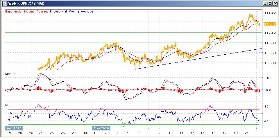Image resolution: width=279 pixels, height=138 pixels.
Task: Click the 110.00 price axis label
Action: [x=270, y=43]
